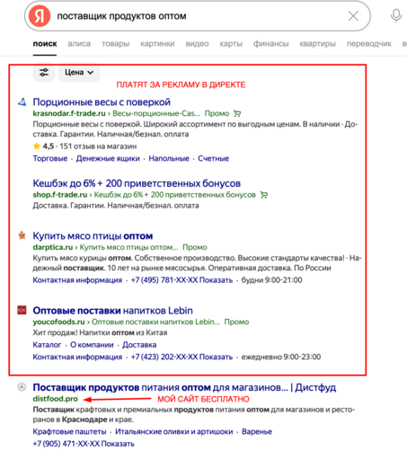The width and height of the screenshot is (407, 468).
Task: Open the Крафтовые паштеты sitelink
Action: point(69,431)
